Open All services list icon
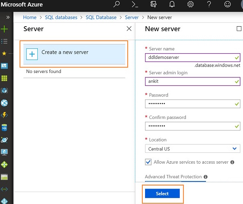Screen dimensions: 243x204 pos(4,42)
